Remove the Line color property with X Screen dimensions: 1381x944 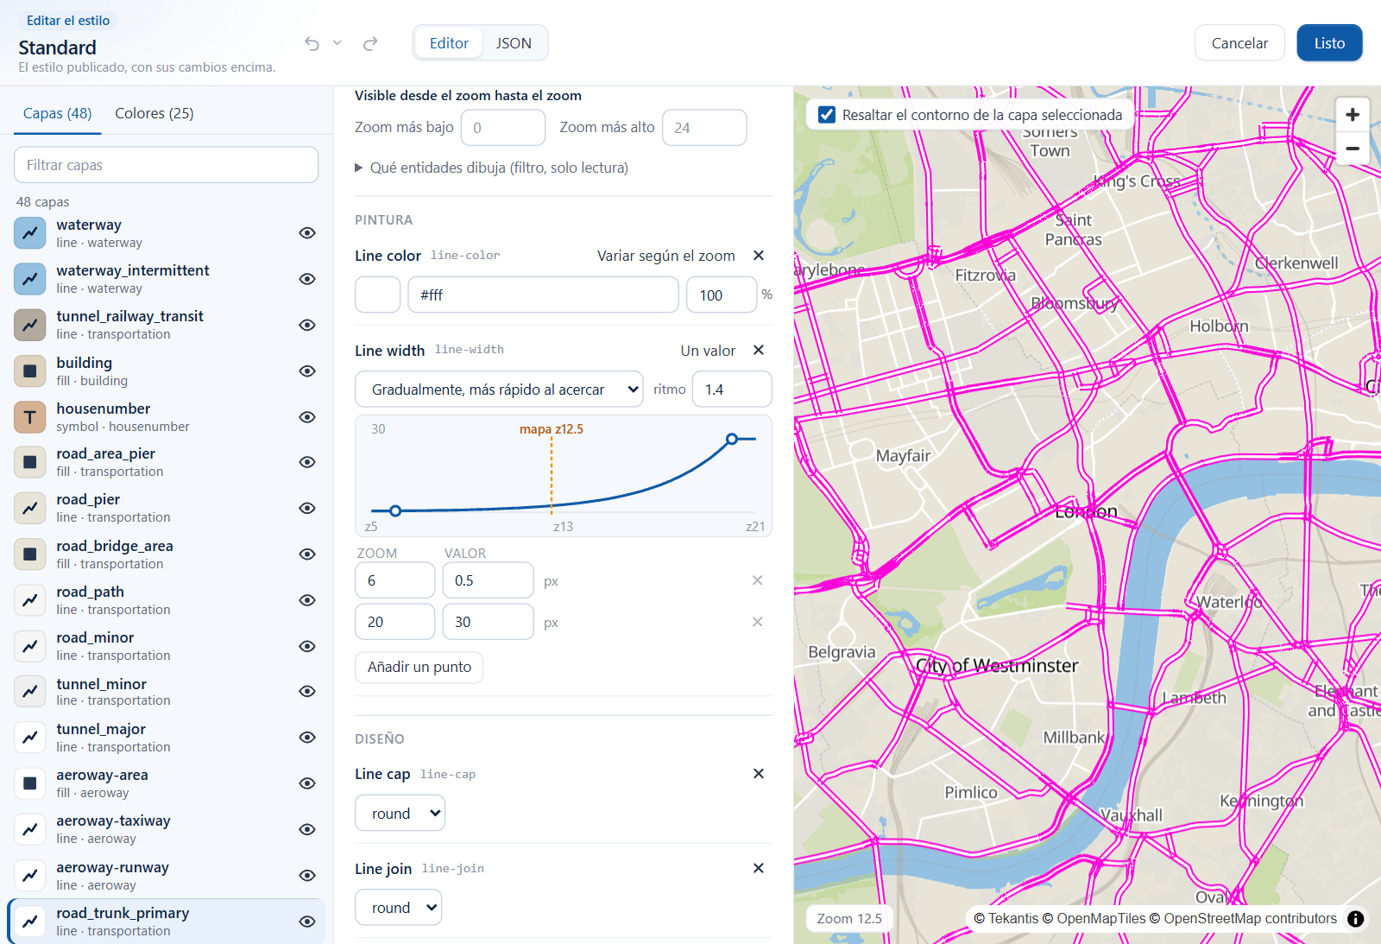point(759,256)
